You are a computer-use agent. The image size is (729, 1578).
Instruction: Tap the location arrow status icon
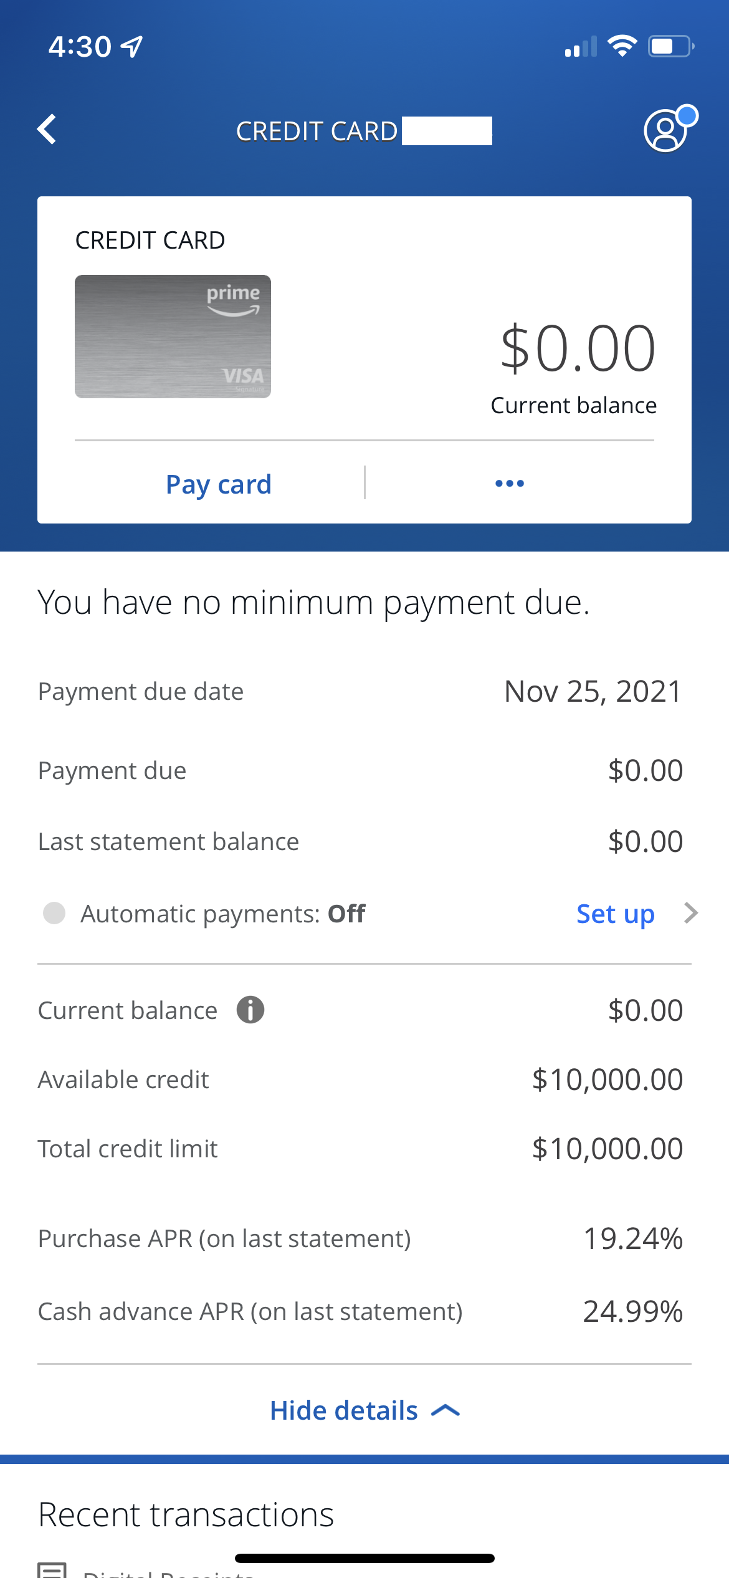[x=131, y=46]
